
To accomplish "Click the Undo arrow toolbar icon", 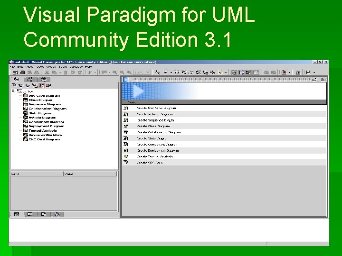I will click(73, 73).
